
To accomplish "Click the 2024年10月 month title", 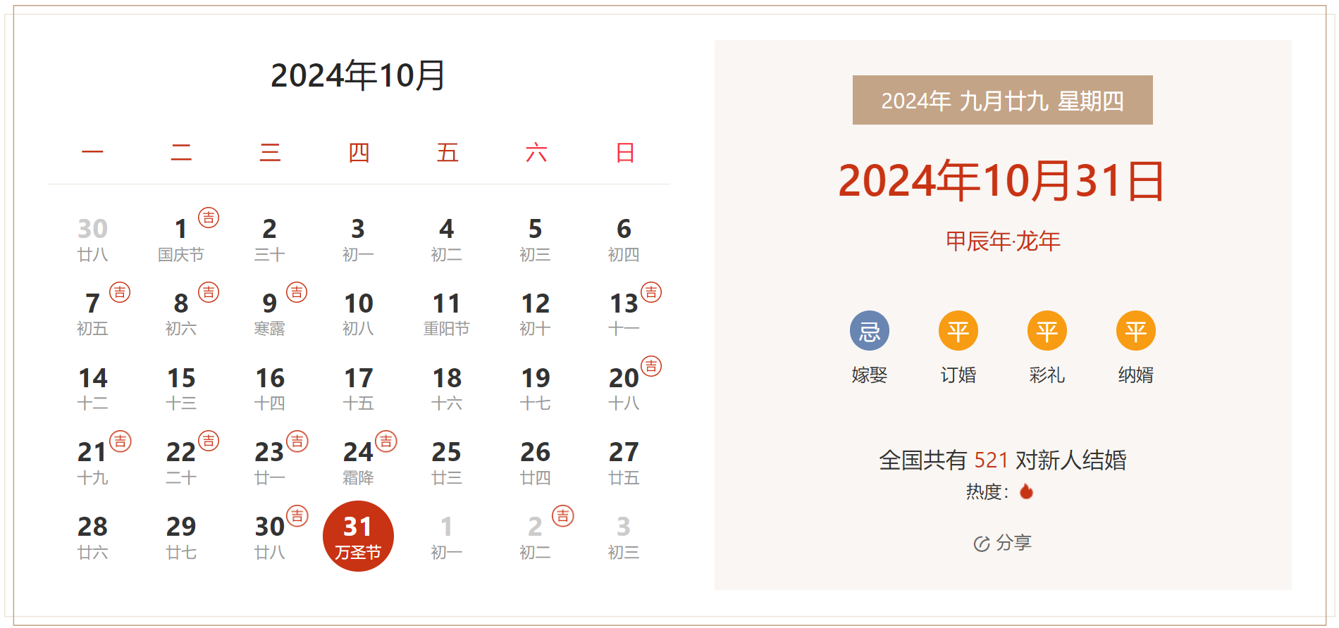I will (x=358, y=75).
